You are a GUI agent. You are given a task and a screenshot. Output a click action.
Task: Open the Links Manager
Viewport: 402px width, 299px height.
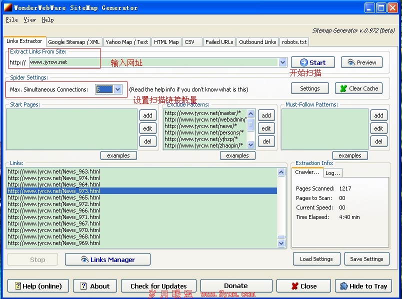coord(107,259)
